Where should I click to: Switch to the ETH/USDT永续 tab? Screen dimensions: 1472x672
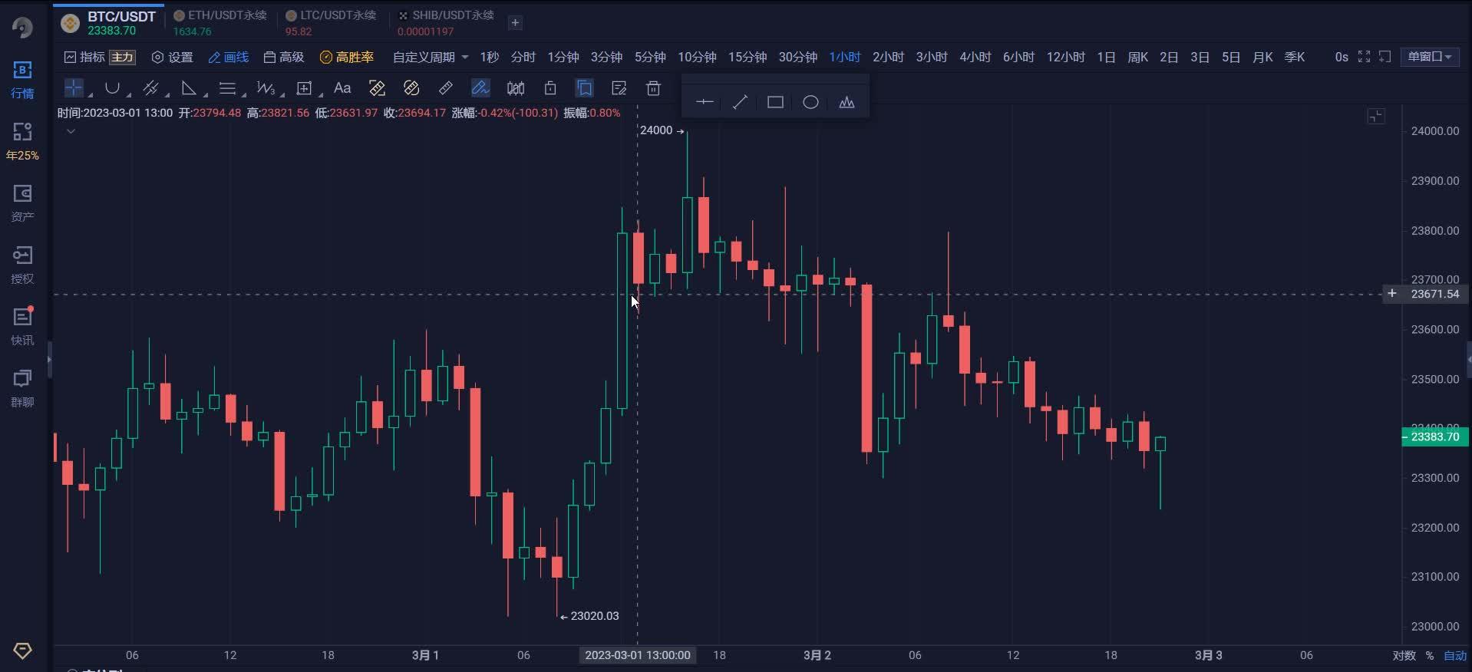point(220,22)
